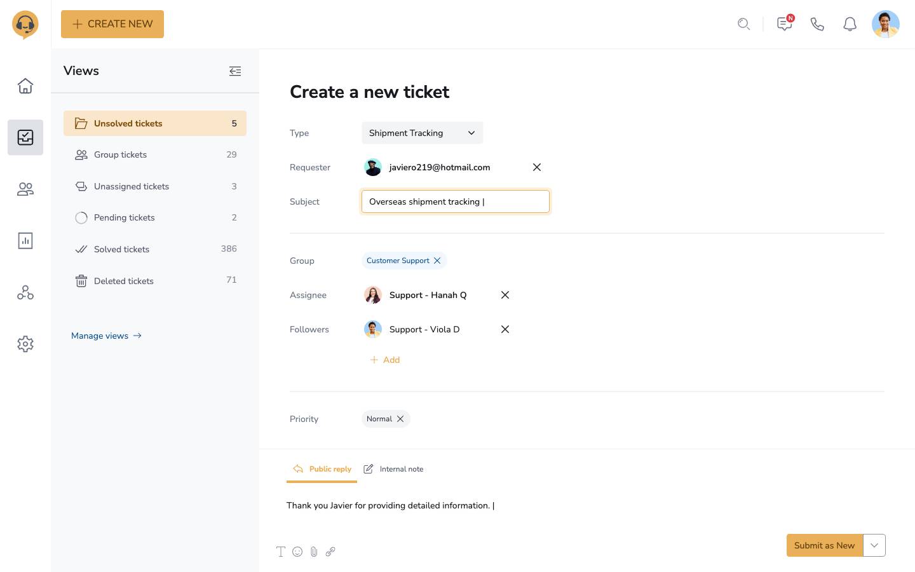Remove the Customer Support group tag
Image resolution: width=915 pixels, height=572 pixels.
pos(437,261)
